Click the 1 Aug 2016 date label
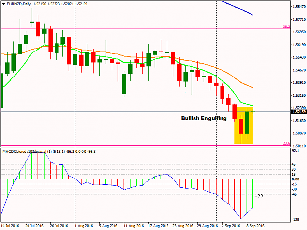 [84, 226]
